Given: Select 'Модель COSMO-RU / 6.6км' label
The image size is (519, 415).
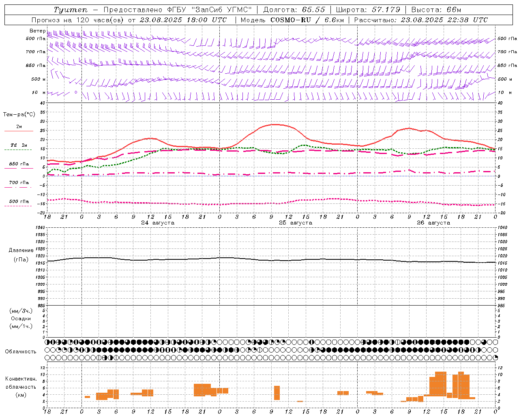Looking at the screenshot, I should [x=292, y=20].
